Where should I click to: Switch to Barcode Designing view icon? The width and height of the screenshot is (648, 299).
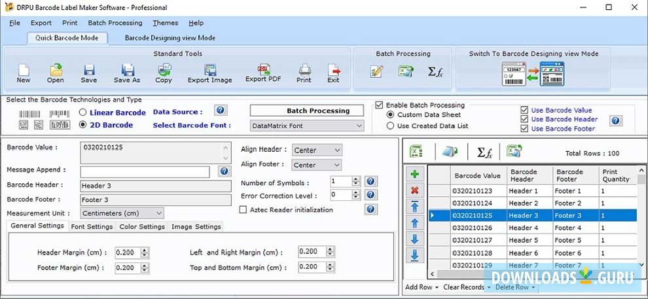533,73
